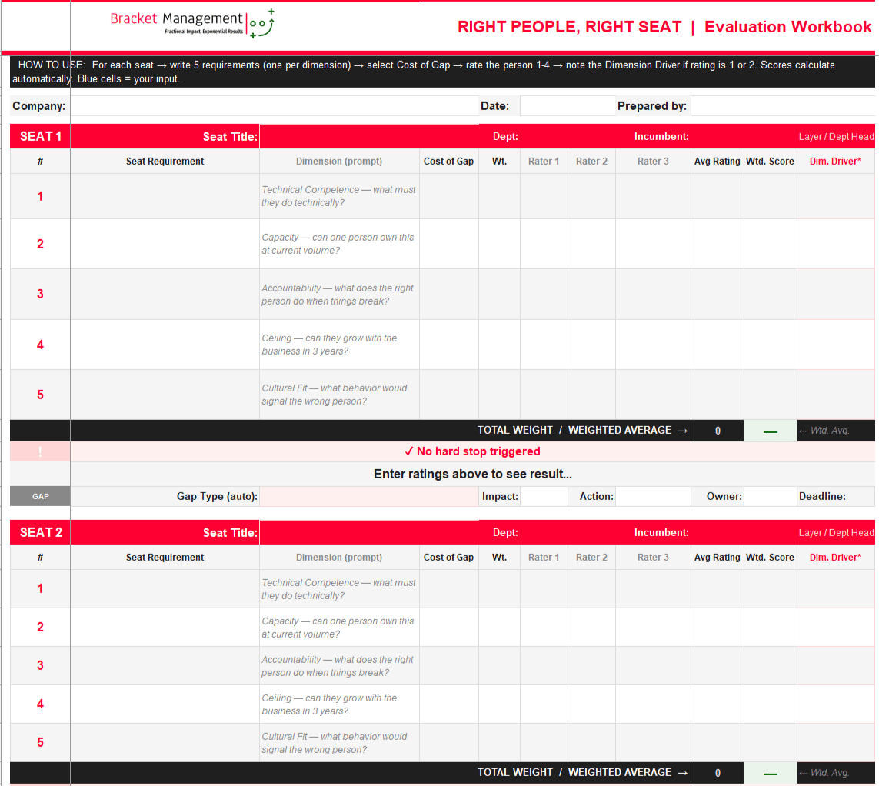Open Seat 1 Cost of Gap cell for row 1
The width and height of the screenshot is (879, 786).
(x=449, y=196)
